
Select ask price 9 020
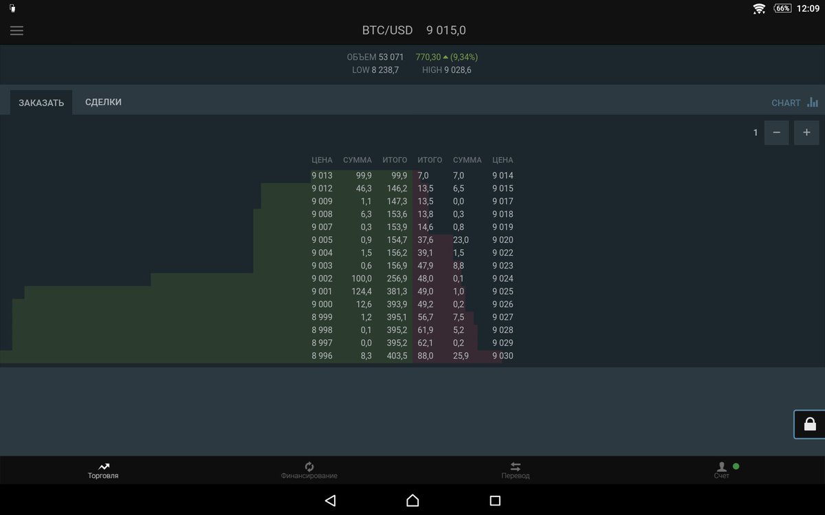pyautogui.click(x=503, y=240)
